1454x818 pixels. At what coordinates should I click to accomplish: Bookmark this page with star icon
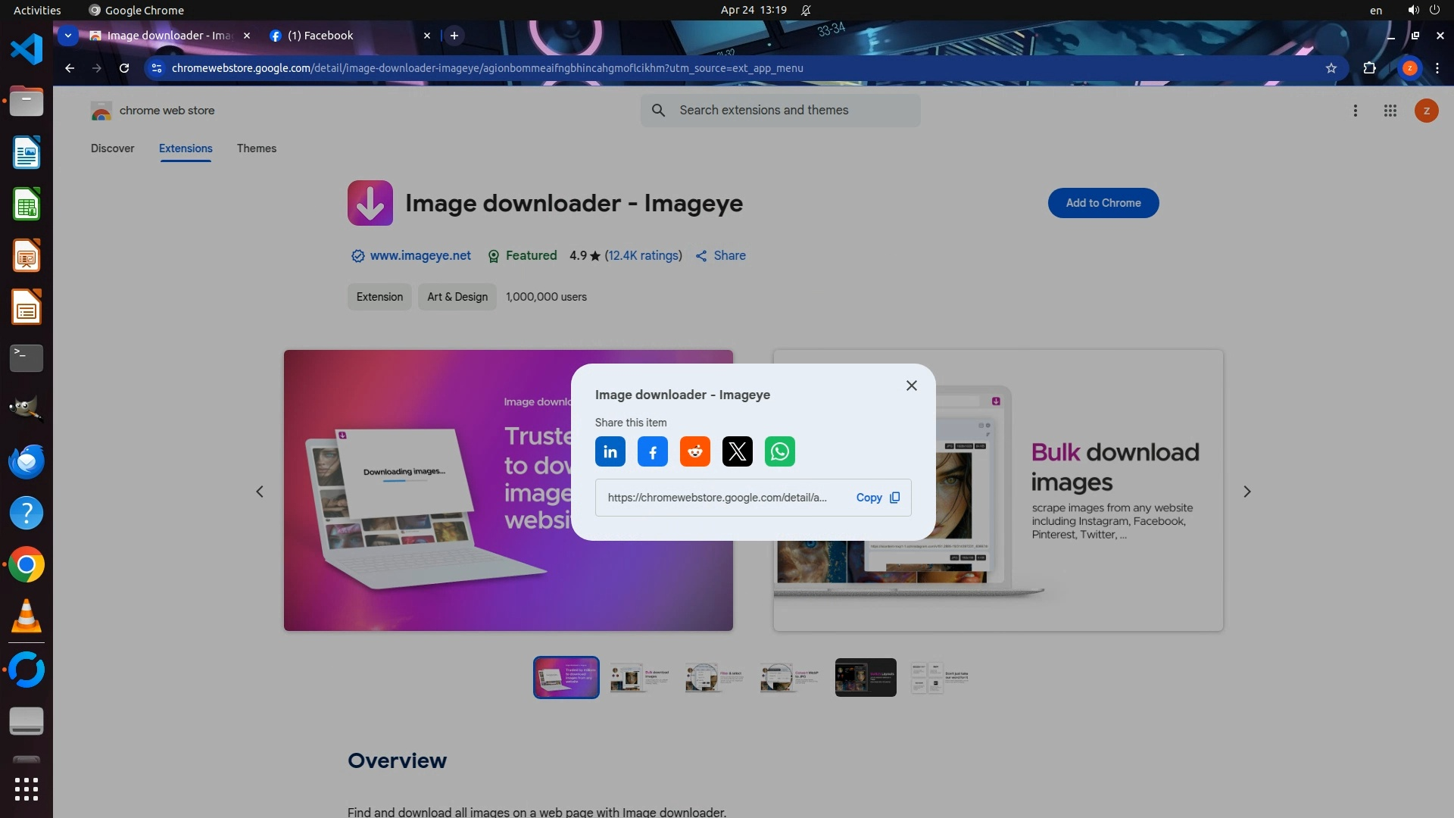(x=1331, y=68)
